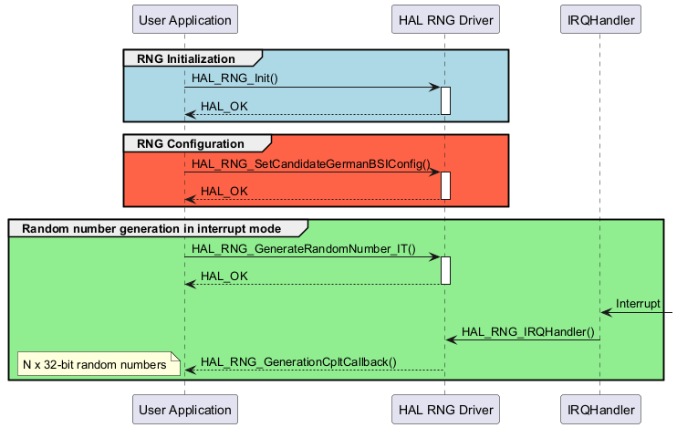Click the HAL_RNG_IRQHandler() message text
The height and width of the screenshot is (428, 677).
528,331
